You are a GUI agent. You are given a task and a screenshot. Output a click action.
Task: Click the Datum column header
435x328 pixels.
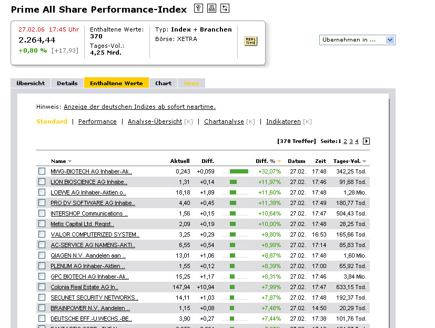[296, 161]
